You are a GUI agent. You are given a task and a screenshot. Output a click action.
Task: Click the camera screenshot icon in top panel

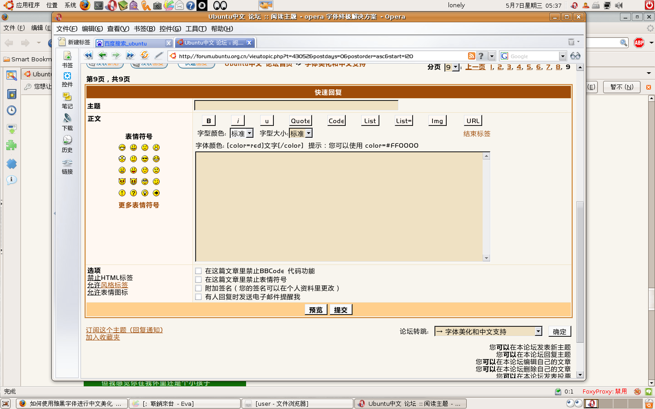(x=157, y=5)
